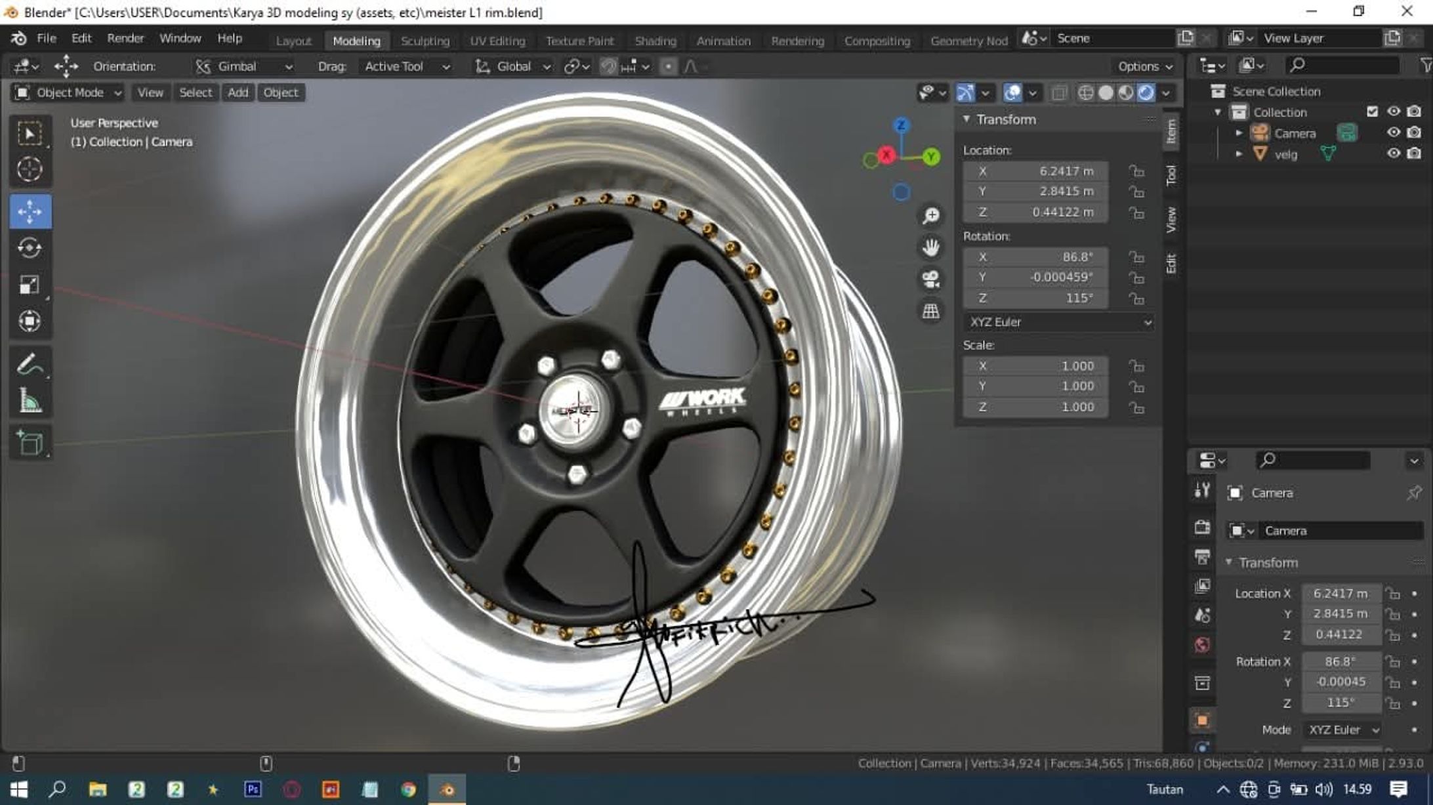1433x805 pixels.
Task: Expand velg item in outliner
Action: click(x=1239, y=154)
